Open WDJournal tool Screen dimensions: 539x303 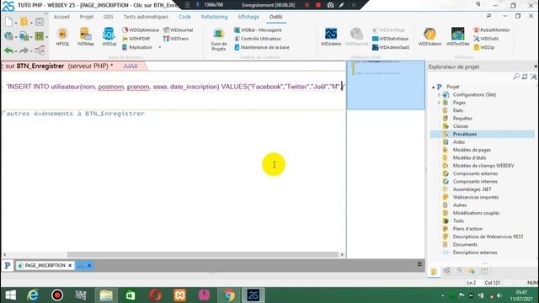178,30
